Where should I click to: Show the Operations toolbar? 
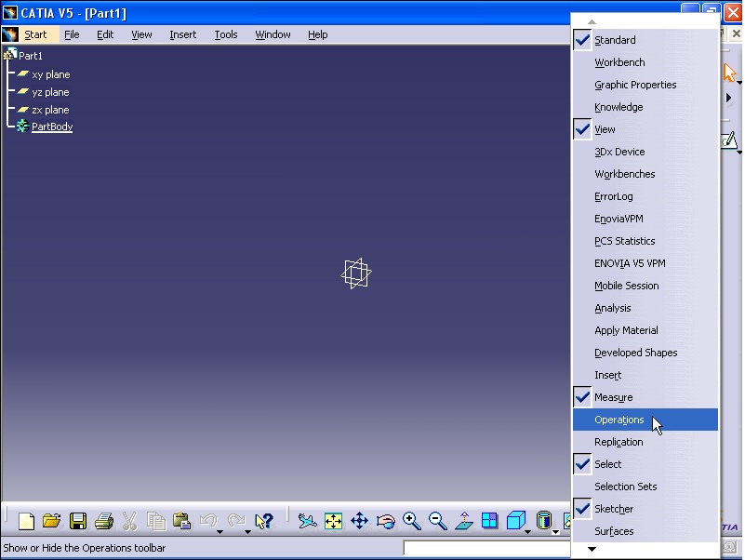pyautogui.click(x=645, y=420)
